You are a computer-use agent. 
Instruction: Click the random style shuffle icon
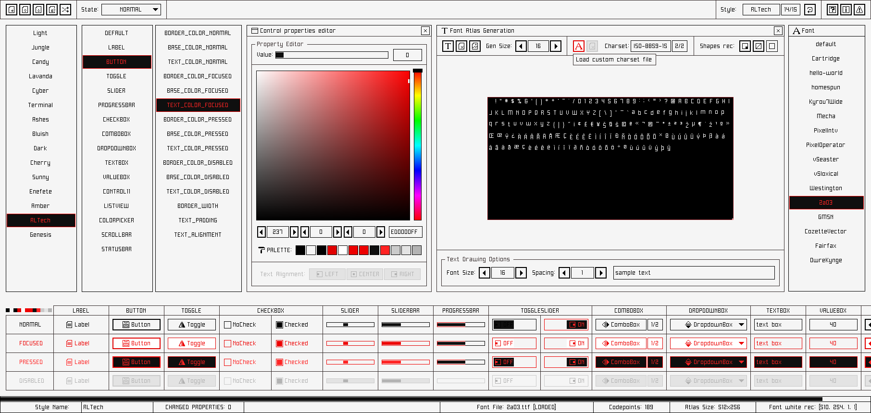(65, 10)
